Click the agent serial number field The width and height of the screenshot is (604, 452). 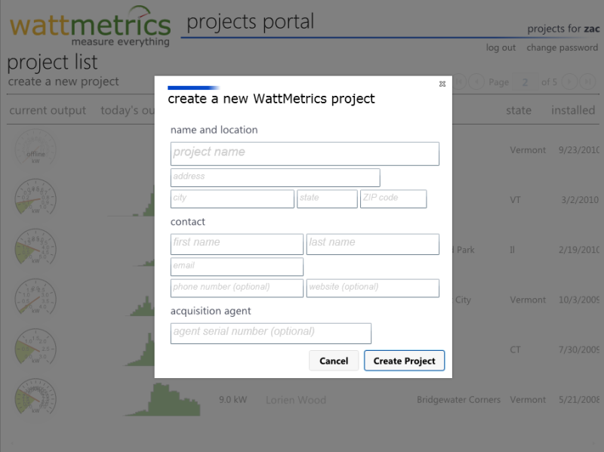click(271, 334)
